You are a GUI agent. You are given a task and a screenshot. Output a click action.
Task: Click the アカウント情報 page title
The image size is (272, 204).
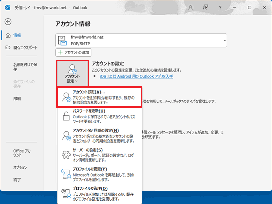click(x=73, y=24)
